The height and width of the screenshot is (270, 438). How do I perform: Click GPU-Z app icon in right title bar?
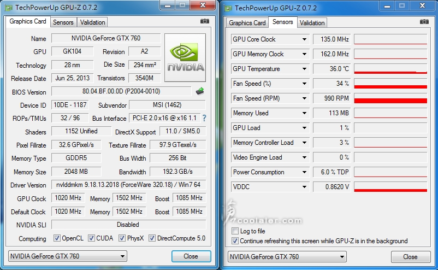228,8
